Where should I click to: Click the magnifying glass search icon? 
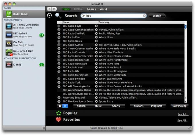(x=58, y=16)
